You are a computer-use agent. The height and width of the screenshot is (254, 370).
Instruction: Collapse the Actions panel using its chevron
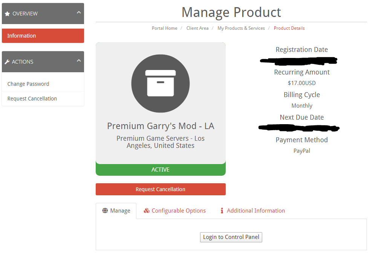tap(79, 60)
